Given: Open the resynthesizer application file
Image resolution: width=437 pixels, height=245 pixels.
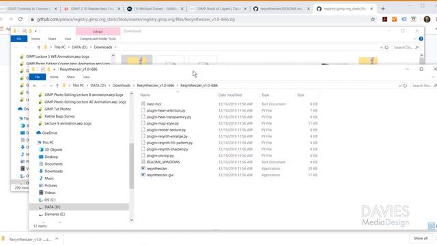Looking at the screenshot, I should coord(156,169).
